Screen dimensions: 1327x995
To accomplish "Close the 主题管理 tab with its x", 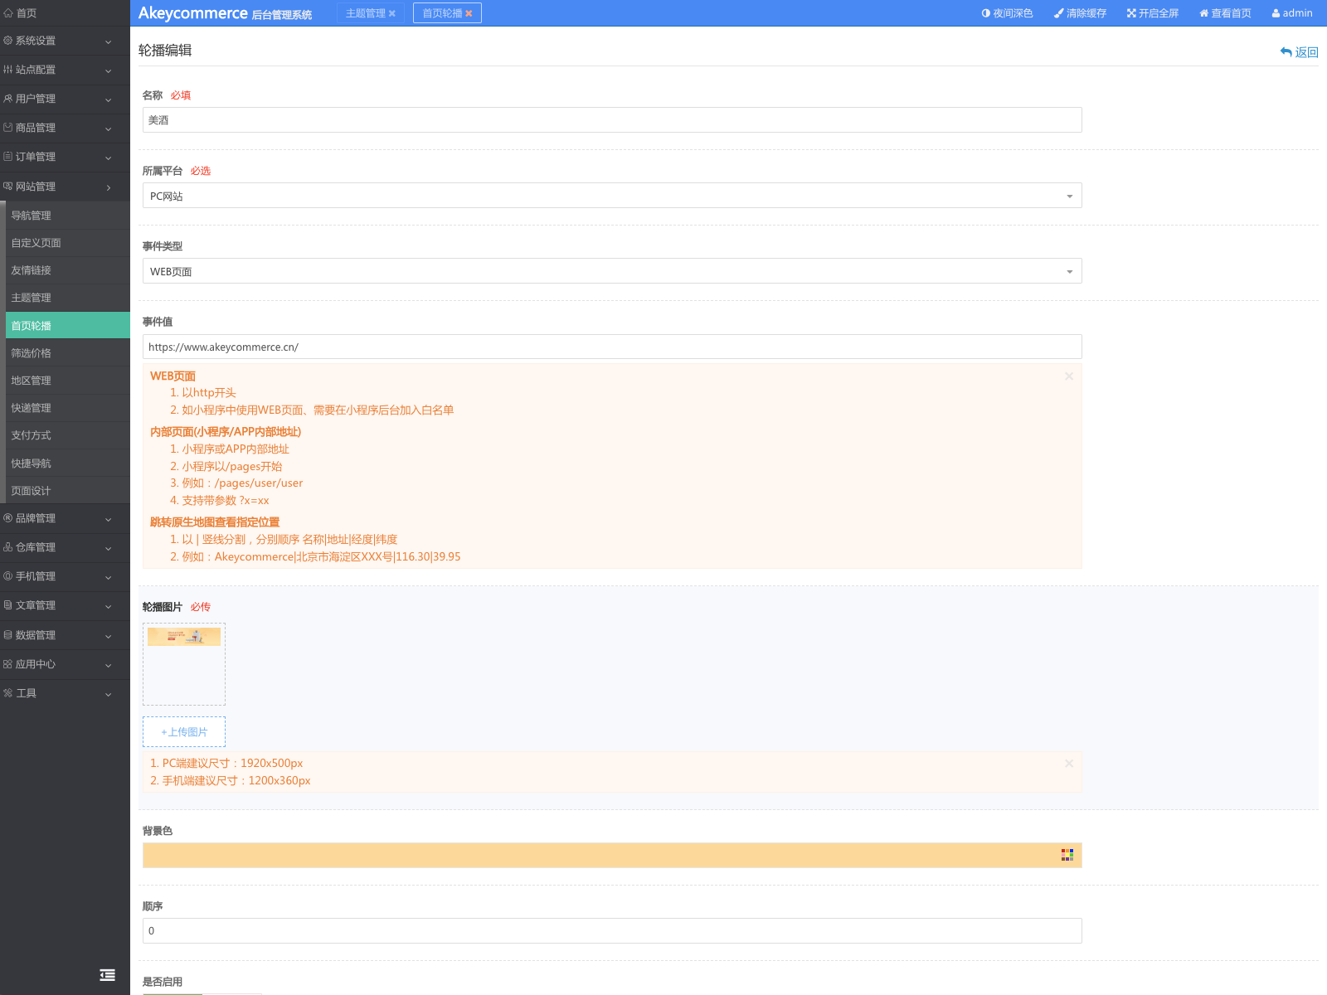I will pyautogui.click(x=392, y=13).
